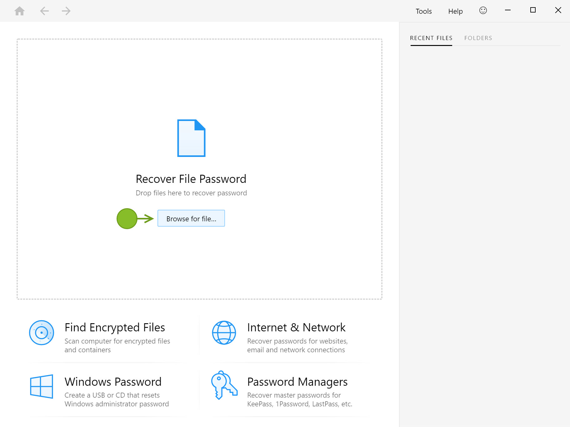Image resolution: width=570 pixels, height=427 pixels.
Task: Select the Recent Files tab
Action: pos(431,38)
